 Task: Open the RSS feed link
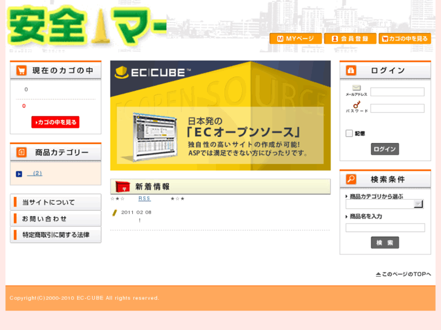[144, 199]
